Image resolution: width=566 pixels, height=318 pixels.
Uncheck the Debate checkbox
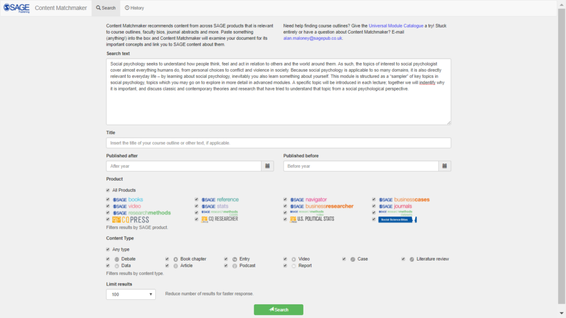click(x=108, y=259)
